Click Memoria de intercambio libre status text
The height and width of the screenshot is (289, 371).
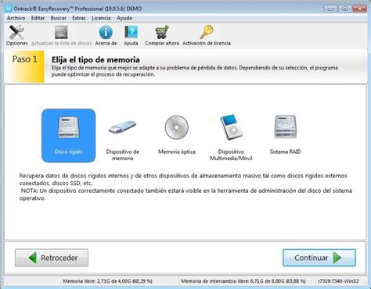point(243,281)
